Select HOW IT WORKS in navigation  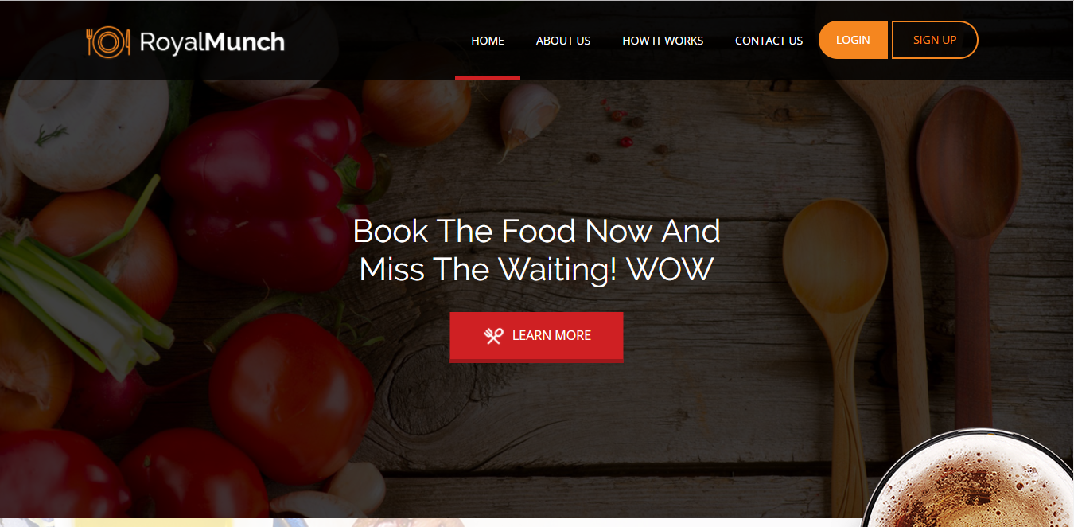(663, 40)
